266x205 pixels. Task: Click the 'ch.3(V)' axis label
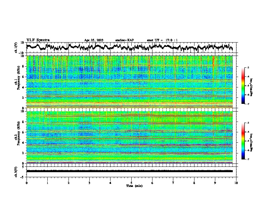(x=16, y=172)
